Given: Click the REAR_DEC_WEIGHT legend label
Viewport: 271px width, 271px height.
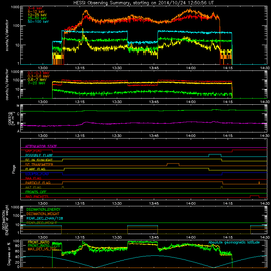Looking at the screenshot, I should [x=42, y=223].
